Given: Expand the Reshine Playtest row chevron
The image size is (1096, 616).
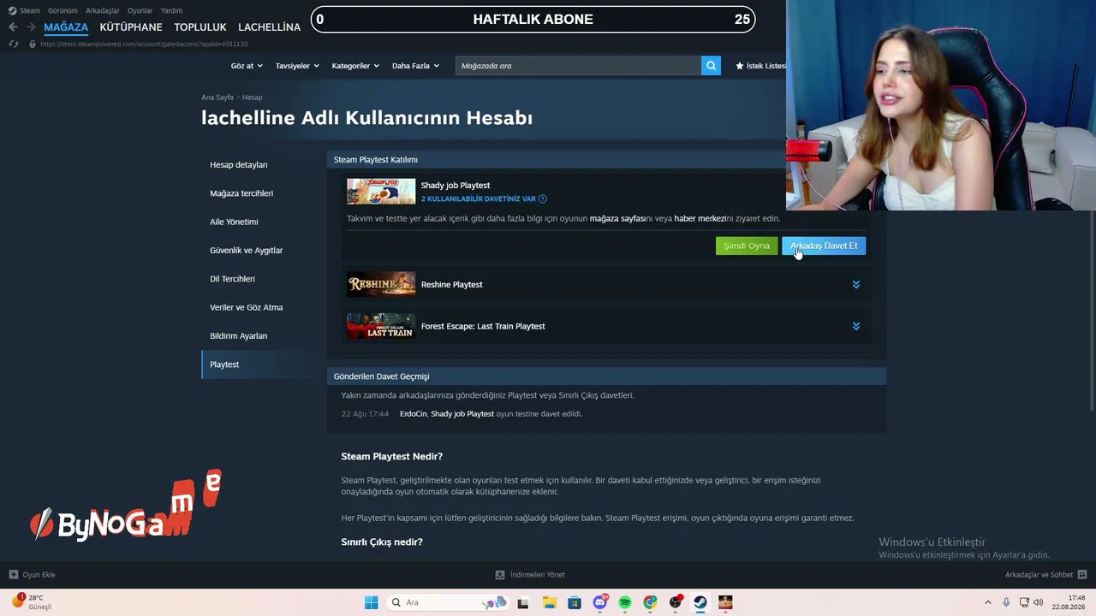Looking at the screenshot, I should (855, 284).
